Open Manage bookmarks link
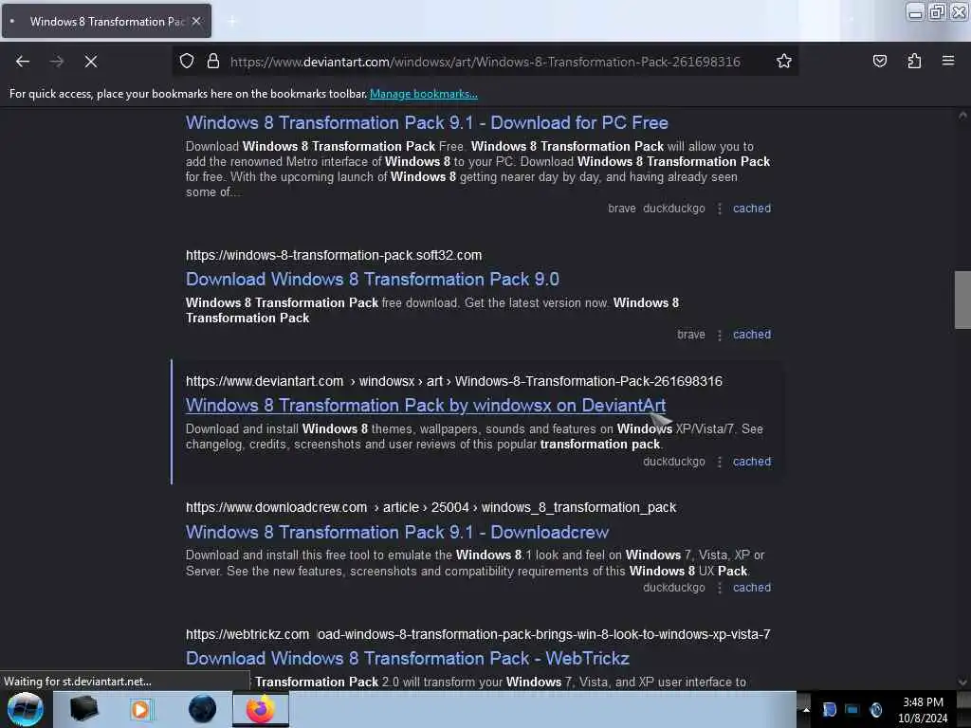 point(424,94)
